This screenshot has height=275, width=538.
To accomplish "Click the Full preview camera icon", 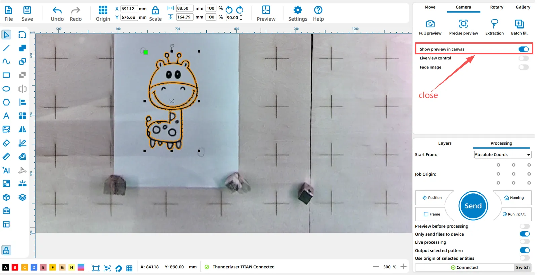I will (430, 24).
